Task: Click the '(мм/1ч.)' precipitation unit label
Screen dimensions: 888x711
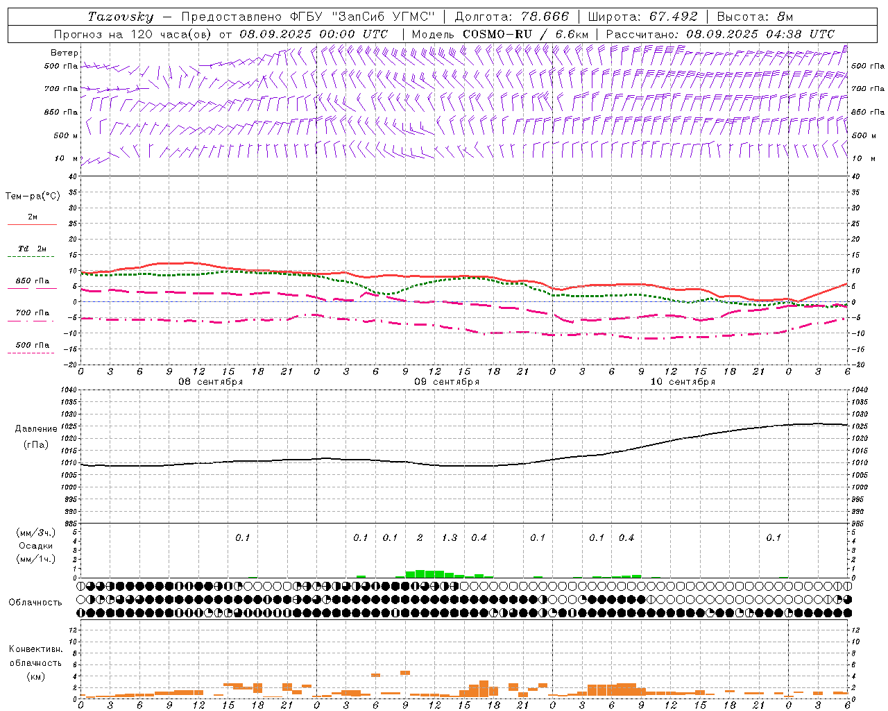Action: click(36, 559)
